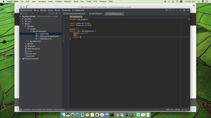This screenshot has width=211, height=118.
Task: Collapse the com.example package
Action: 31,31
